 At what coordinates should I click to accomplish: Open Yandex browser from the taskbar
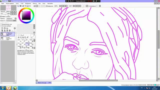(x=8, y=88)
